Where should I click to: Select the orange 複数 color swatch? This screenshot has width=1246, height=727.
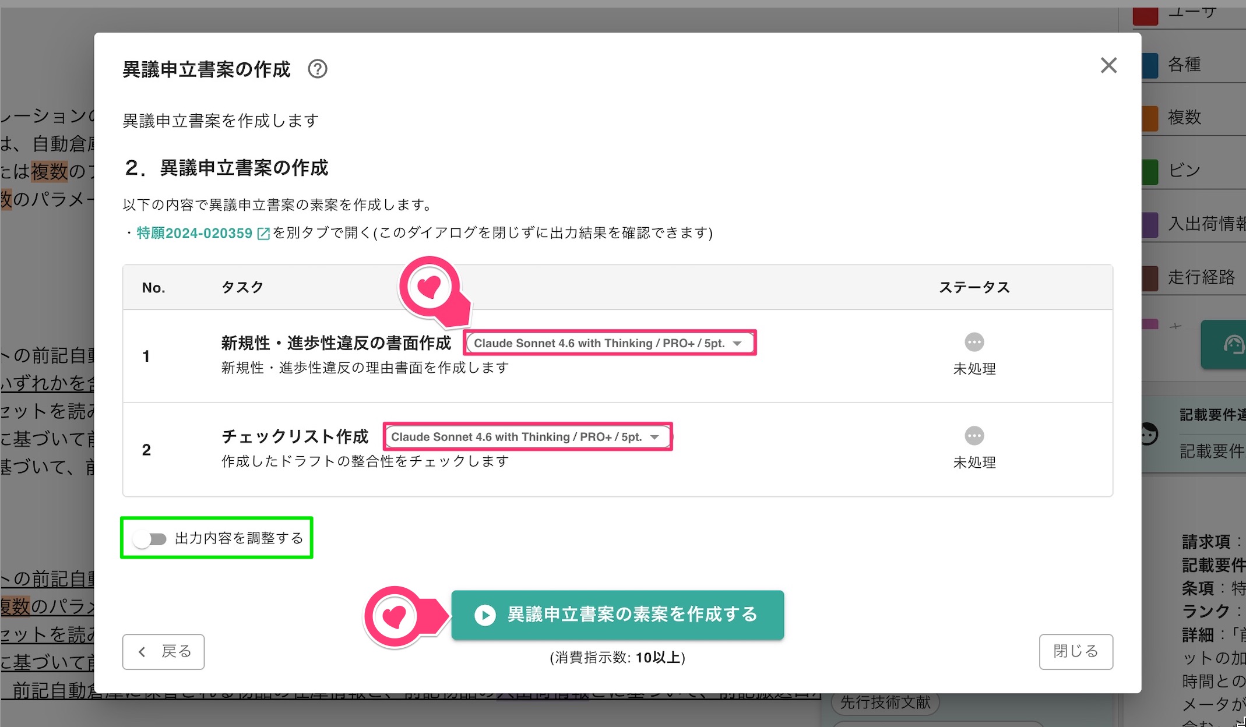(1150, 118)
